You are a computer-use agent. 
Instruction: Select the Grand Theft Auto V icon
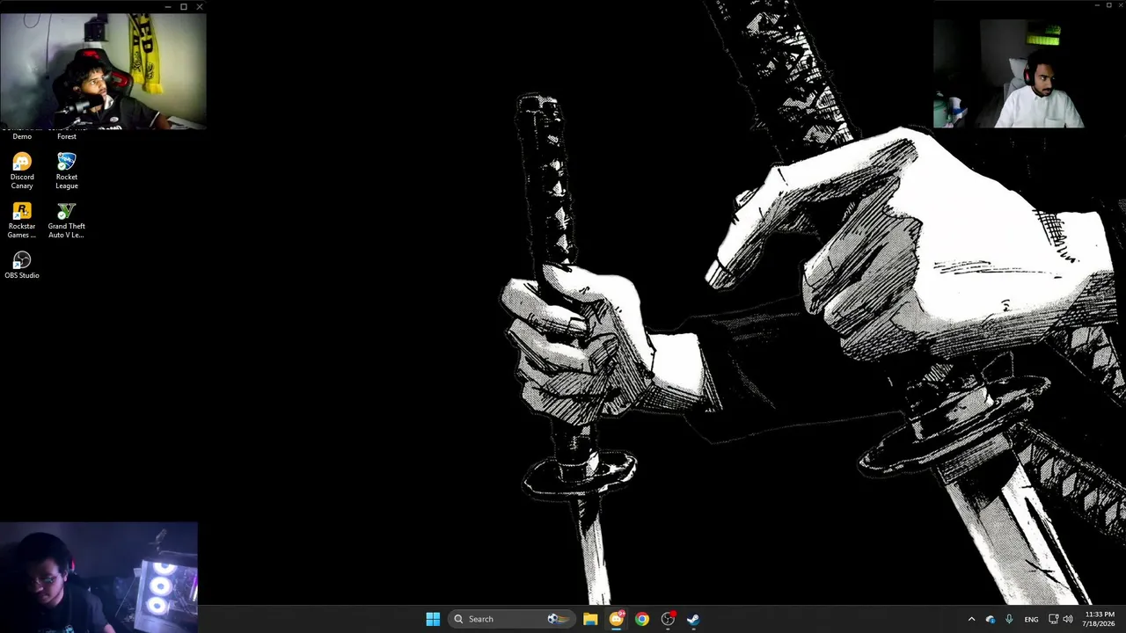point(67,220)
